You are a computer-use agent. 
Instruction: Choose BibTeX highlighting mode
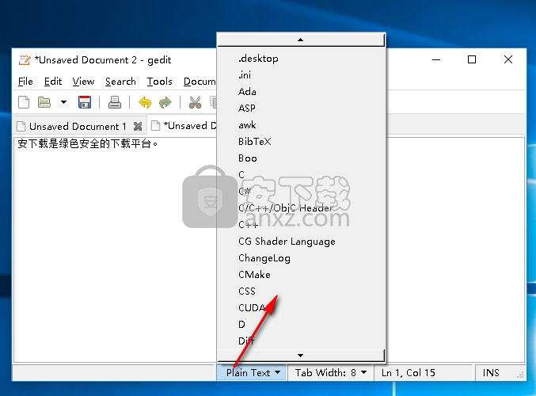[301, 142]
